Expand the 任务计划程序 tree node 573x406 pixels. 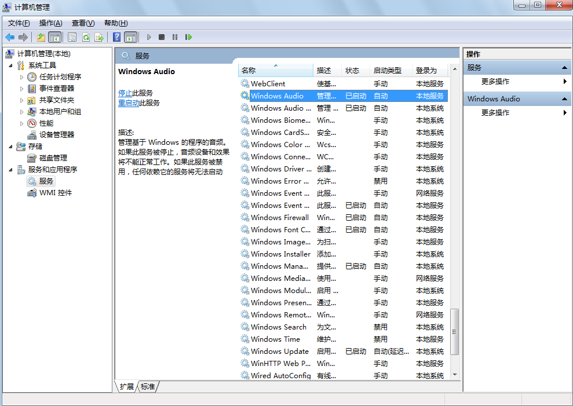pyautogui.click(x=22, y=77)
